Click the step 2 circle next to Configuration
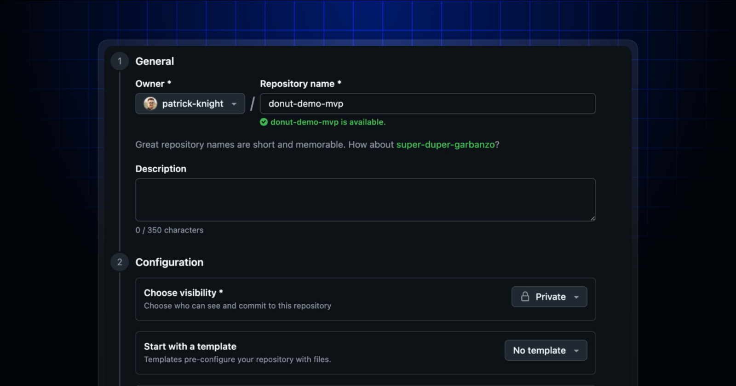Screen dimensions: 736x386 (120, 262)
